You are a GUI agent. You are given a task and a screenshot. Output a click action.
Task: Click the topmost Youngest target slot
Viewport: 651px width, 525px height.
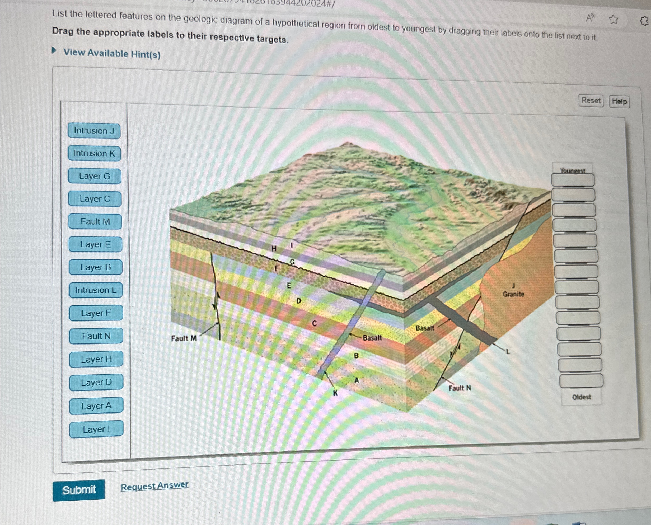[x=573, y=180]
